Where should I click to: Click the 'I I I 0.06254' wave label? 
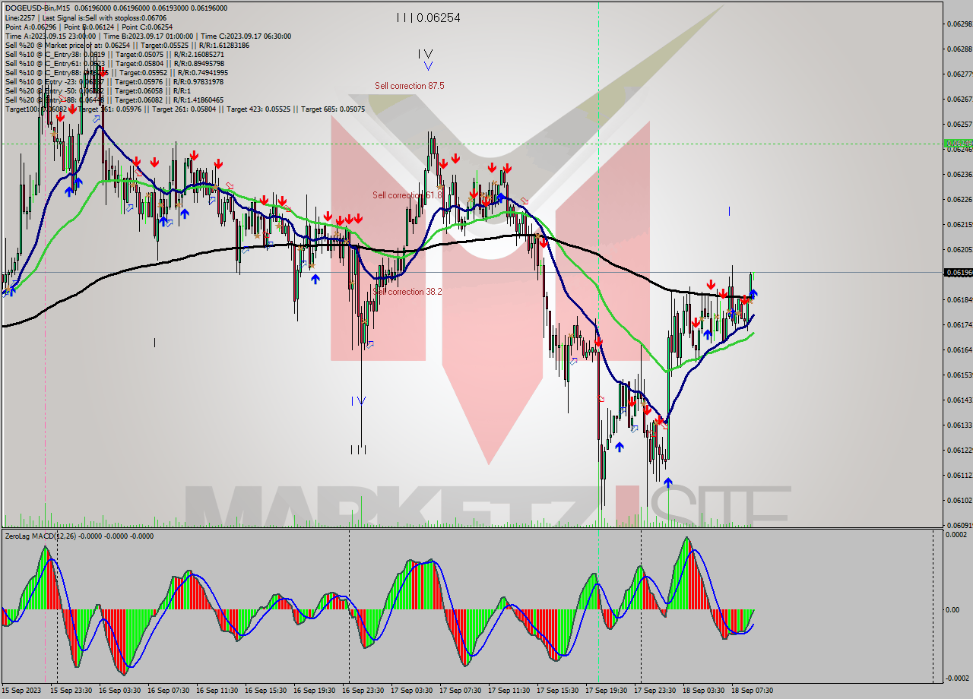pos(428,17)
